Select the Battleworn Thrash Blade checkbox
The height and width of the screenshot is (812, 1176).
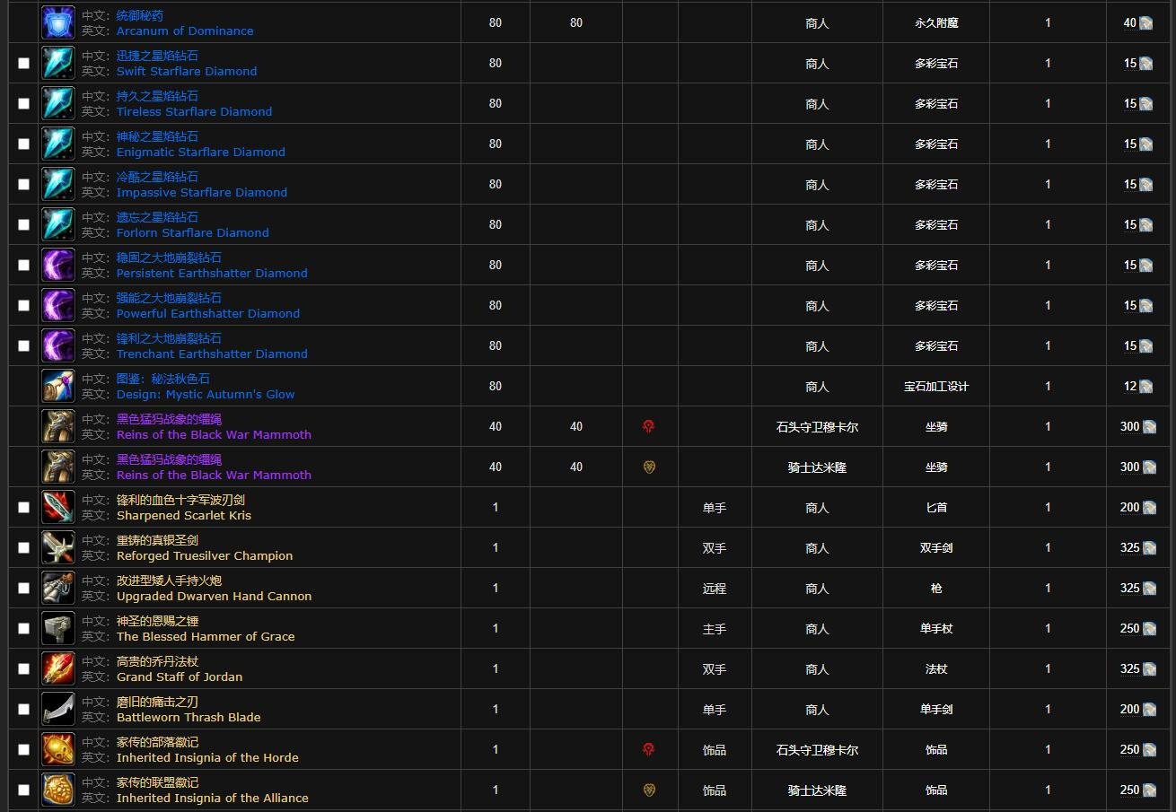23,710
